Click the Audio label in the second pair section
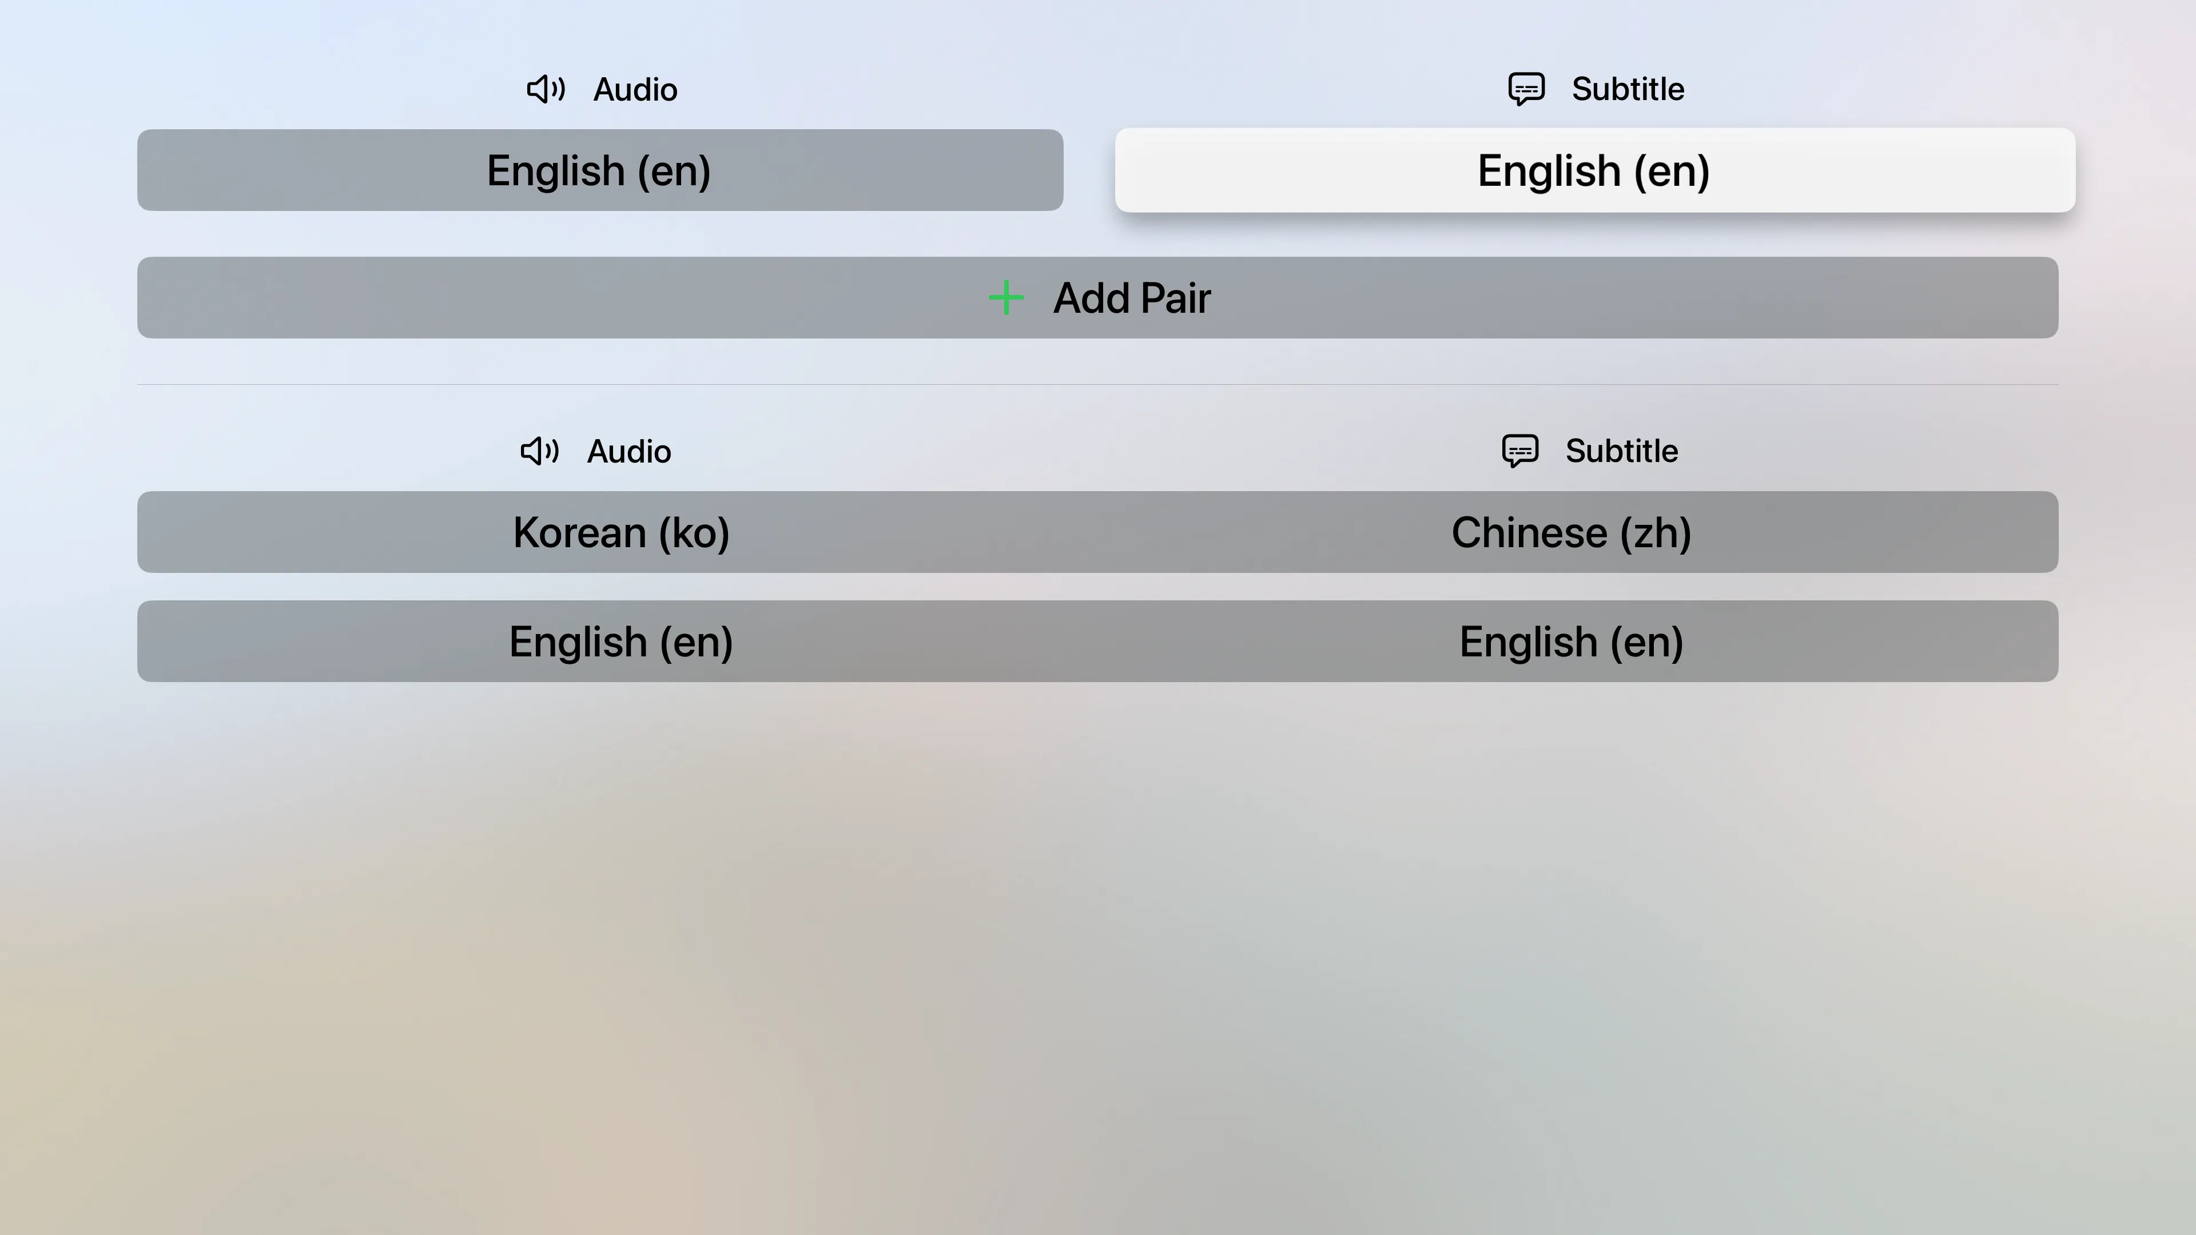The image size is (2196, 1235). (628, 452)
